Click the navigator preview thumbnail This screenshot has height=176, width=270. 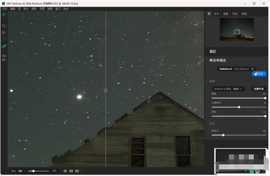(236, 29)
